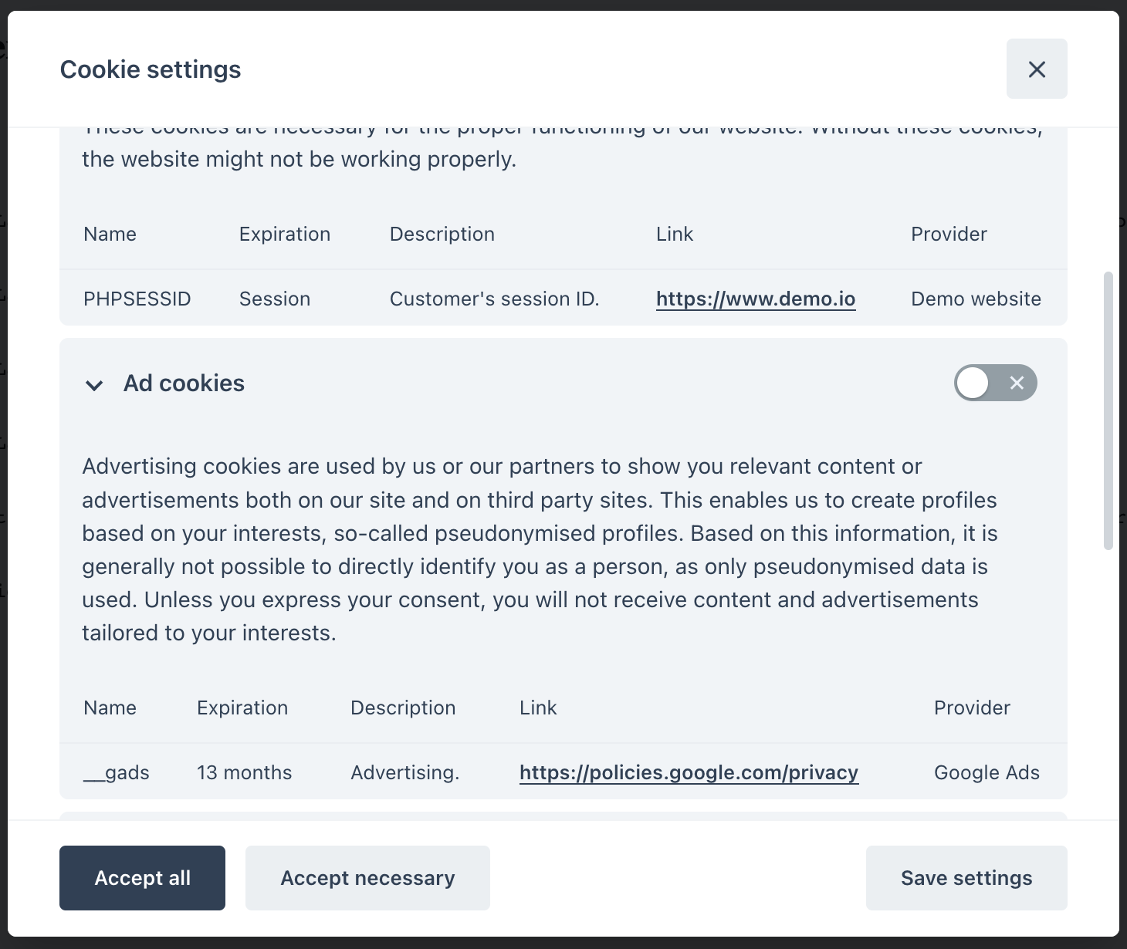Click the Expiration header above 13 months

242,708
